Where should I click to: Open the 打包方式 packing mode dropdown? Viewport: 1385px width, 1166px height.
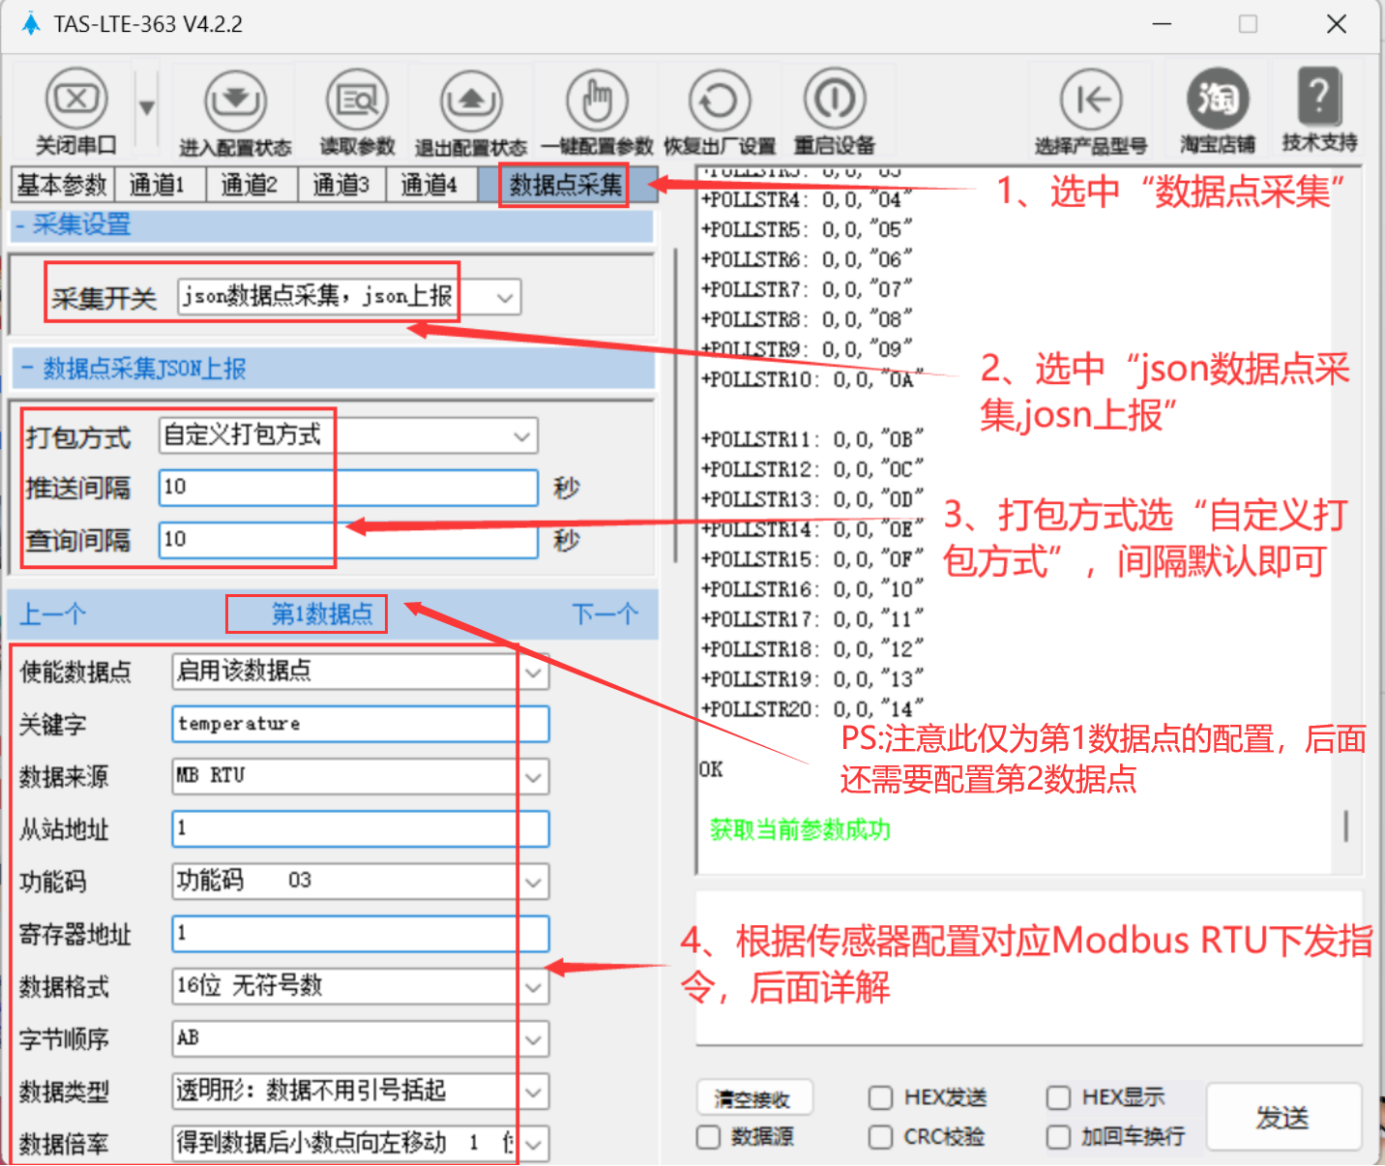[x=521, y=436]
